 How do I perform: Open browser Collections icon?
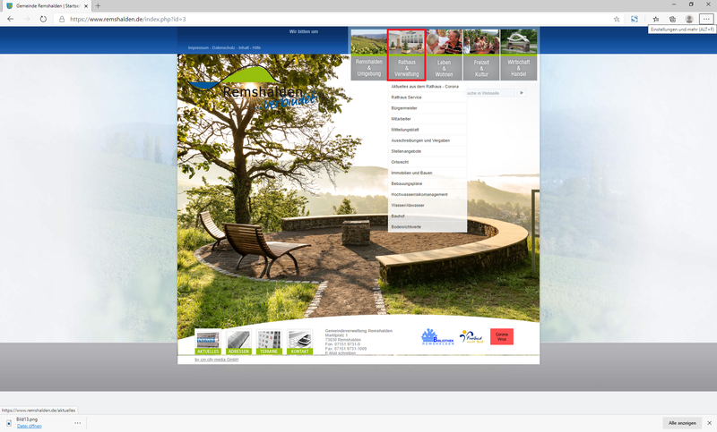pyautogui.click(x=672, y=19)
